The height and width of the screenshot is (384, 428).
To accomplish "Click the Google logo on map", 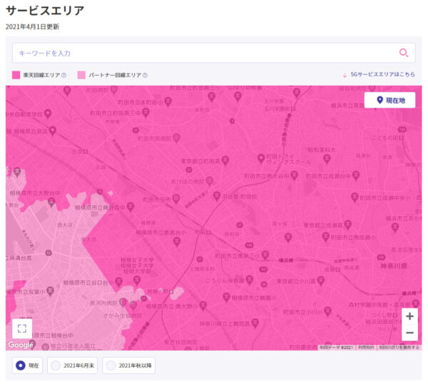I will coord(21,345).
